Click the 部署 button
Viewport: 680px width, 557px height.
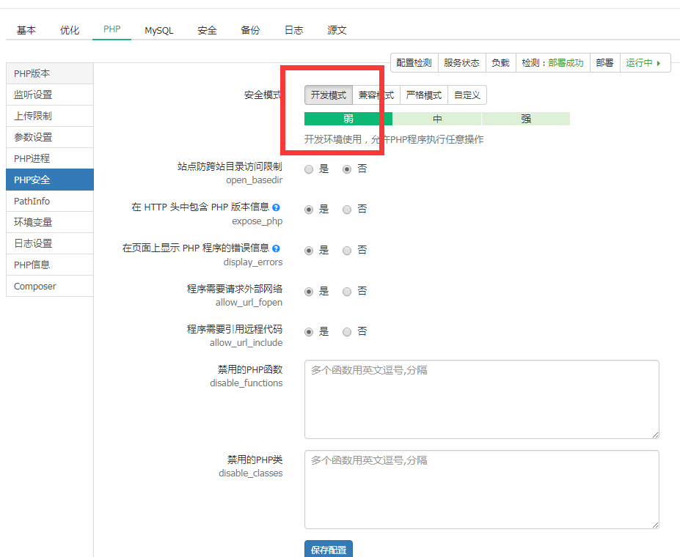point(604,63)
